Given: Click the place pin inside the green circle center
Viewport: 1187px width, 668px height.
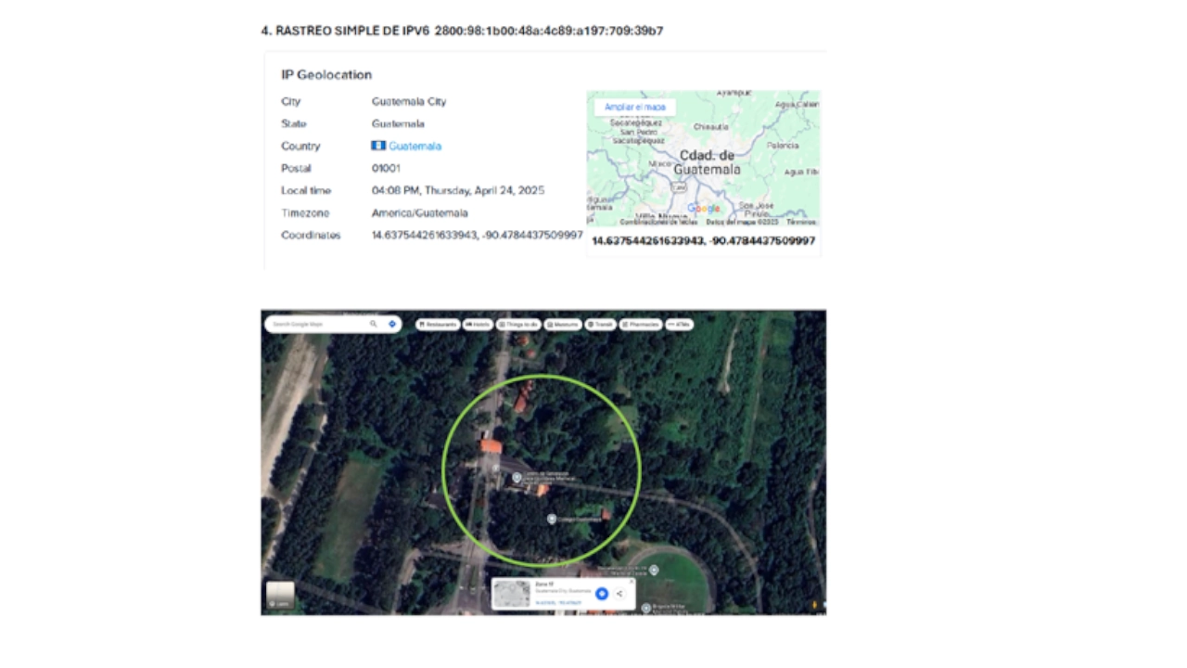Looking at the screenshot, I should tap(517, 477).
